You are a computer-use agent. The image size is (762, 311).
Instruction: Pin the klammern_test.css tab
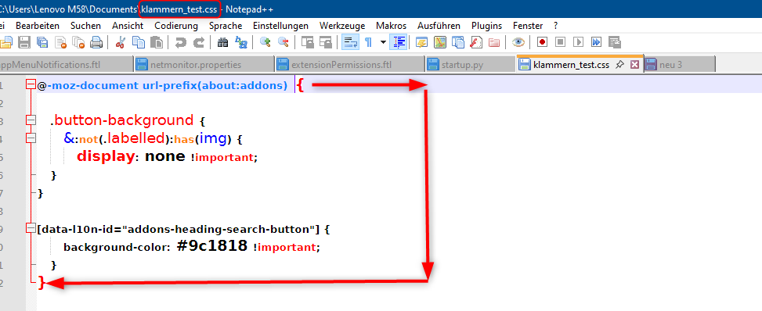[619, 65]
